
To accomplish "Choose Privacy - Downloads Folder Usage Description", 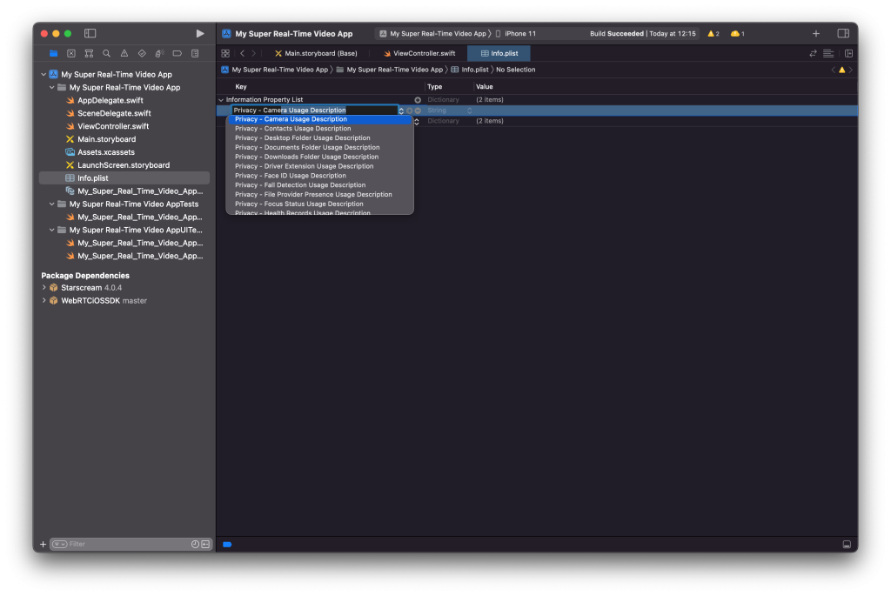I will pos(319,157).
